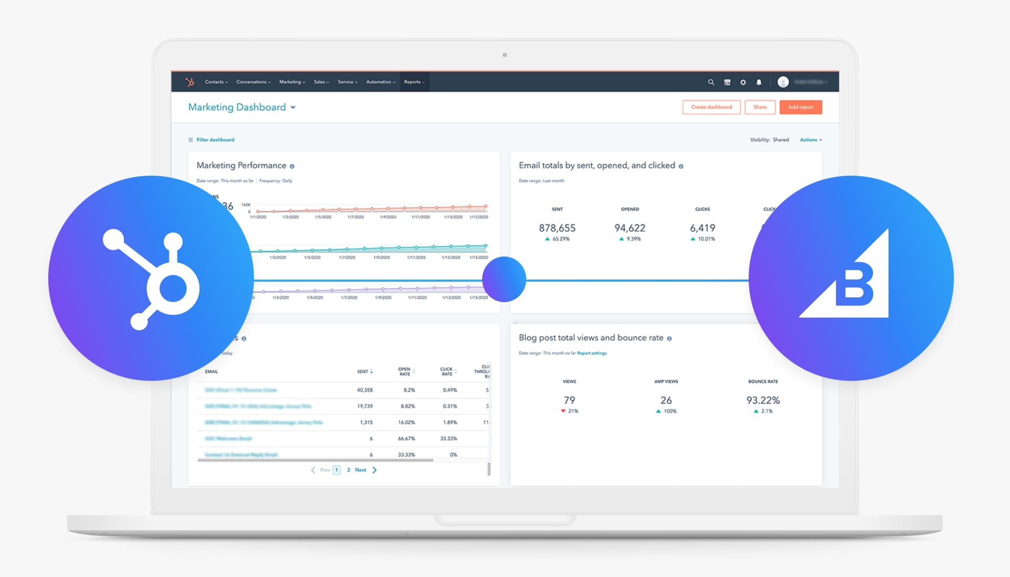1010x577 pixels.
Task: Click the Visibility: Shared label
Action: click(x=769, y=140)
